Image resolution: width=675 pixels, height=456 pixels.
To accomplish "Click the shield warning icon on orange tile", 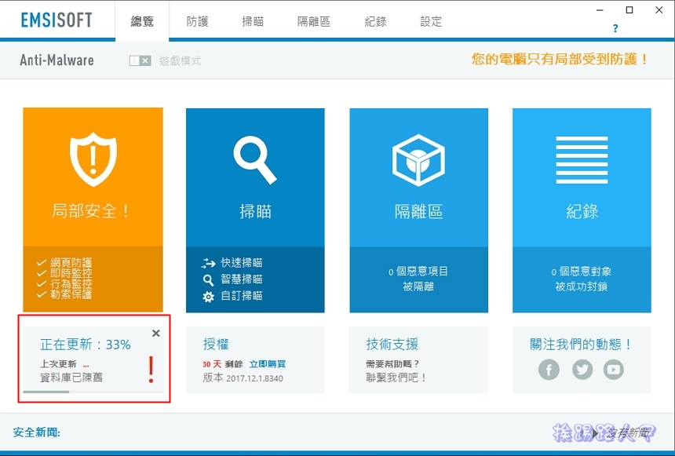I will (x=93, y=159).
